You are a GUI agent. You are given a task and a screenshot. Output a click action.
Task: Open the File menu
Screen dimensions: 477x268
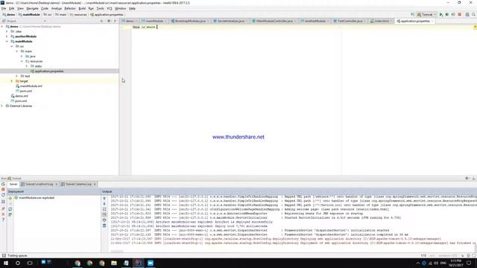pos(4,8)
